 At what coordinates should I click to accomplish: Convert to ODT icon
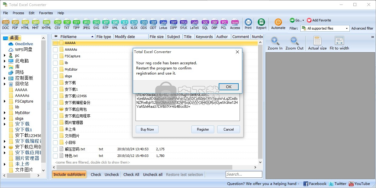[x=153, y=24]
